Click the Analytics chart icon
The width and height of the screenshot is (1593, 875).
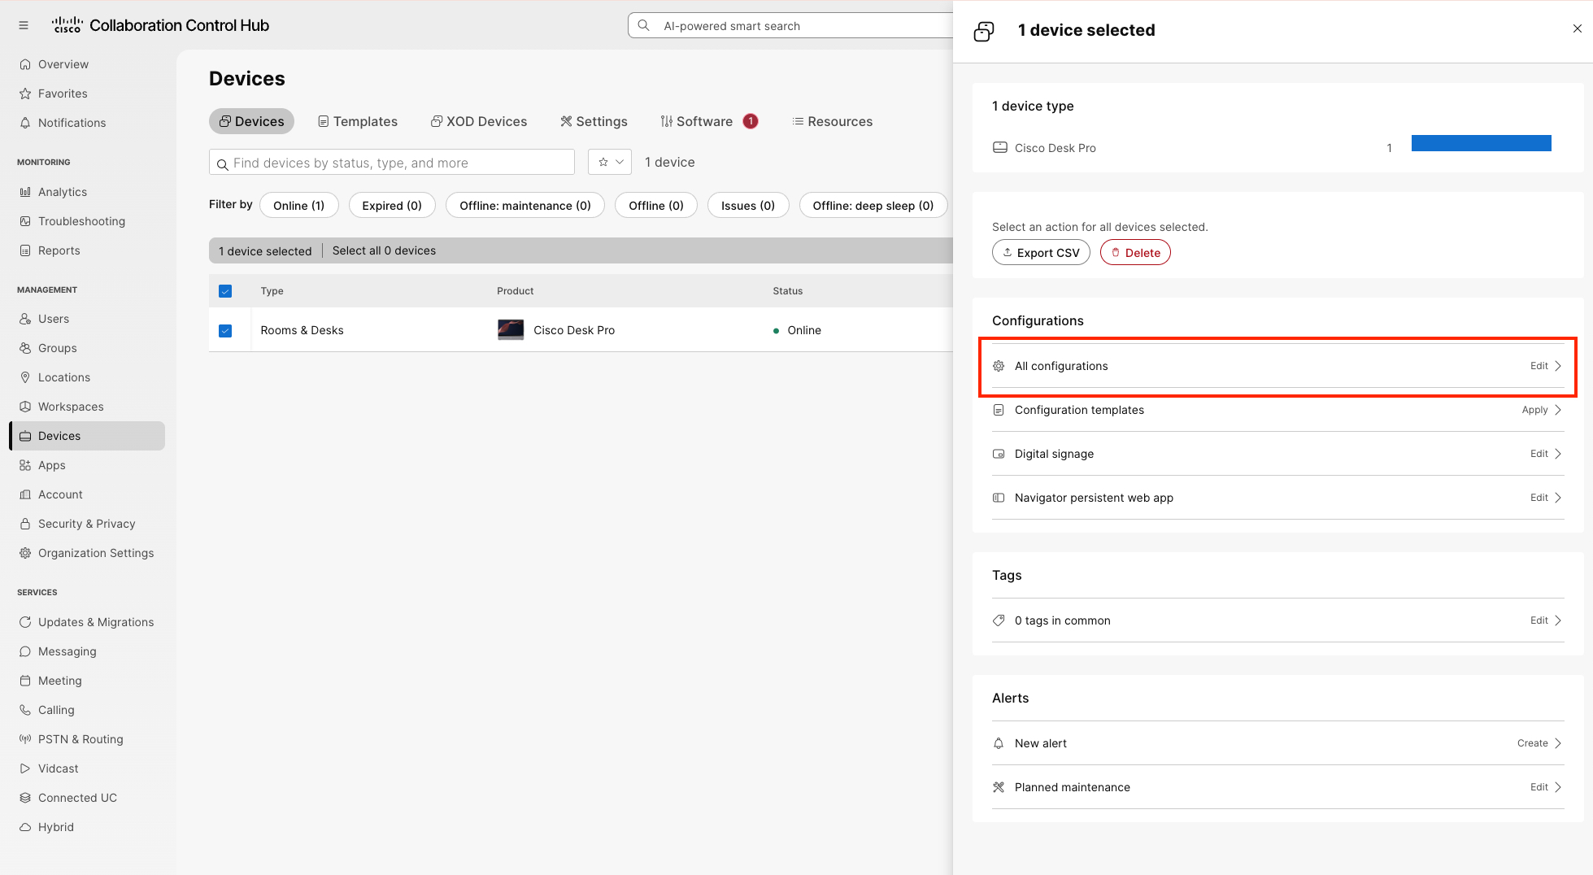[25, 192]
